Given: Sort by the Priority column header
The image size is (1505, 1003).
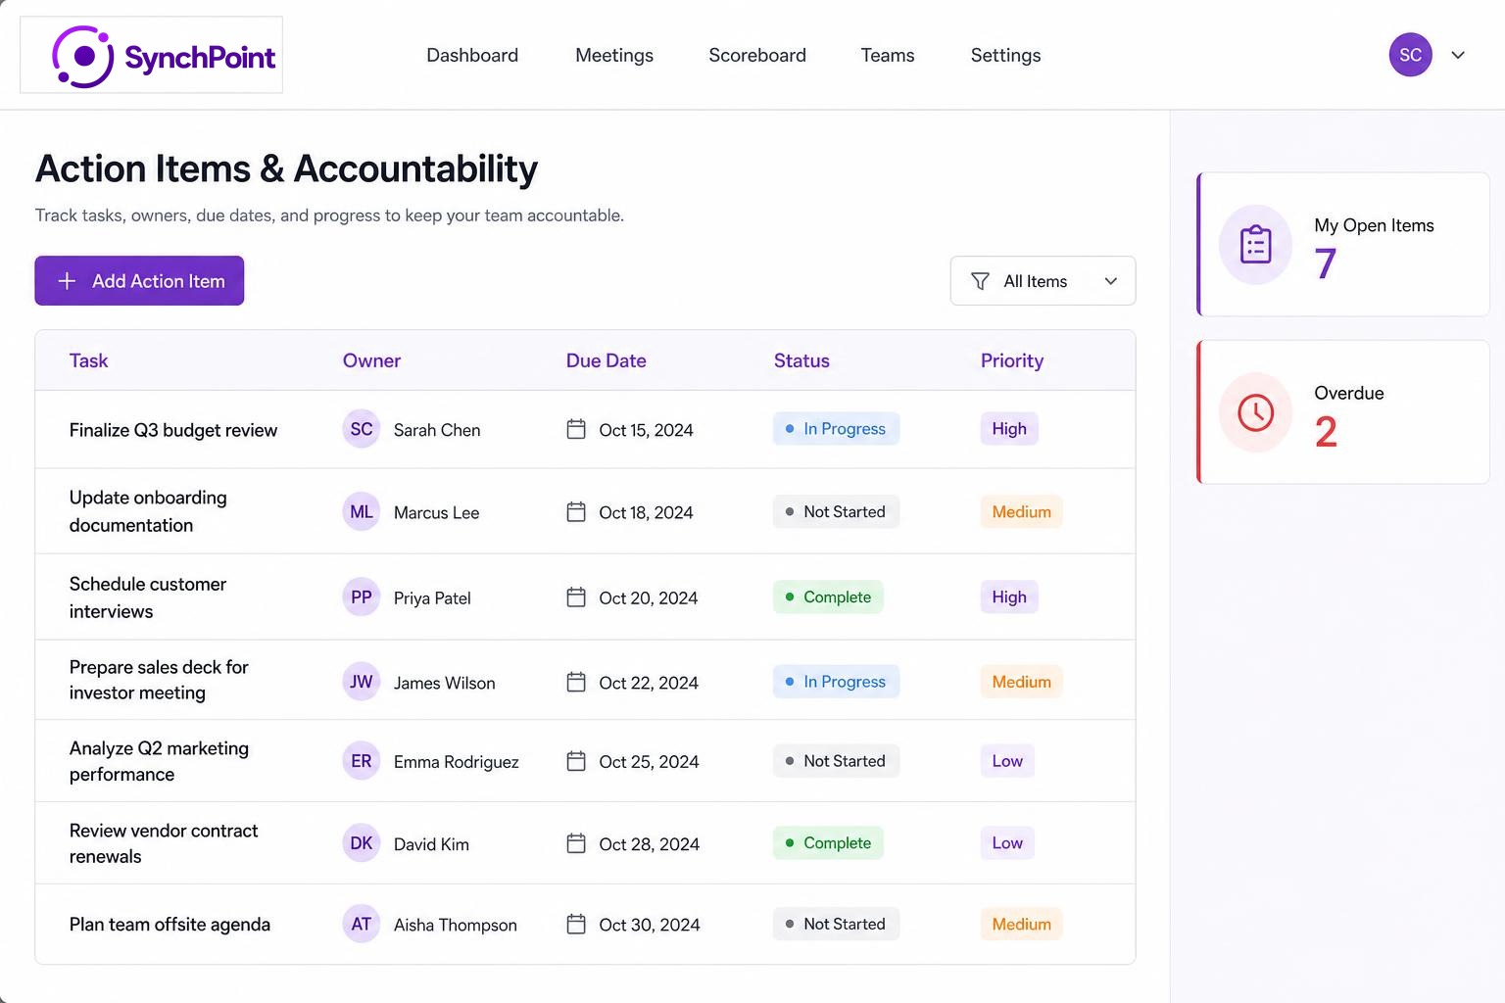Looking at the screenshot, I should [x=1012, y=360].
